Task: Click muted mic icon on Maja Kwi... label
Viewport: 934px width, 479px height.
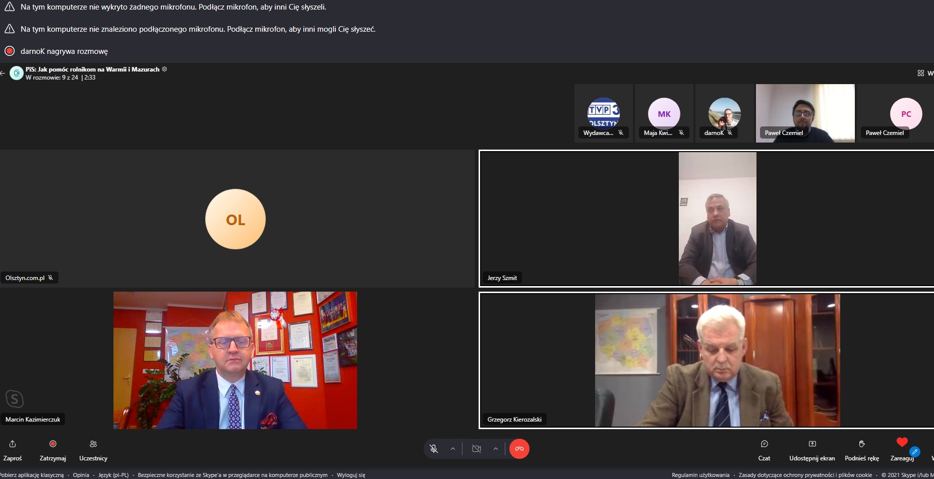Action: click(681, 132)
